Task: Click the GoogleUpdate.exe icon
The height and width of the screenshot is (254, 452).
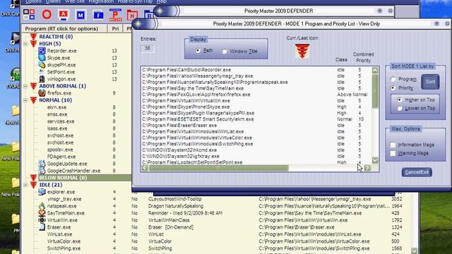Action: click(42, 164)
